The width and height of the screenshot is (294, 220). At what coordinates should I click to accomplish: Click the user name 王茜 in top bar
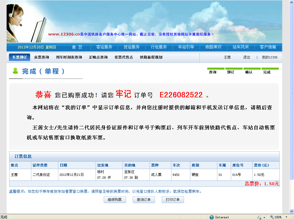[227, 57]
